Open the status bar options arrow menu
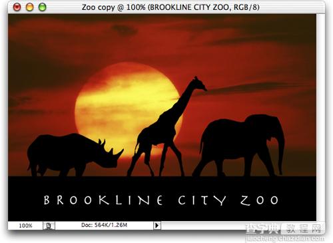The height and width of the screenshot is (243, 333). pos(157,226)
